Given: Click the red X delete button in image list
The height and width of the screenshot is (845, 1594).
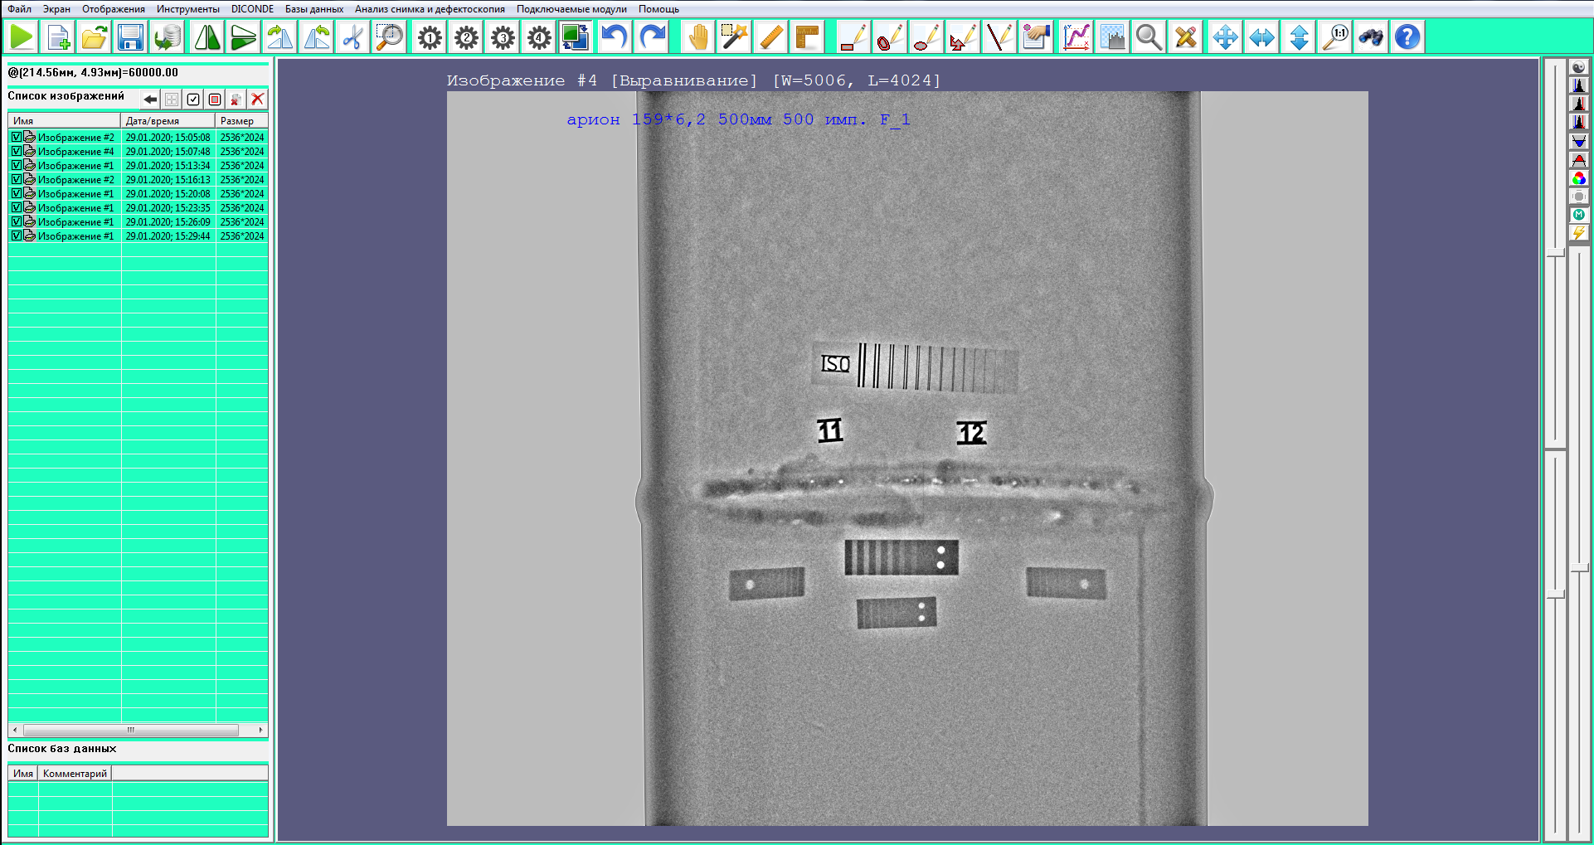Looking at the screenshot, I should click(258, 100).
